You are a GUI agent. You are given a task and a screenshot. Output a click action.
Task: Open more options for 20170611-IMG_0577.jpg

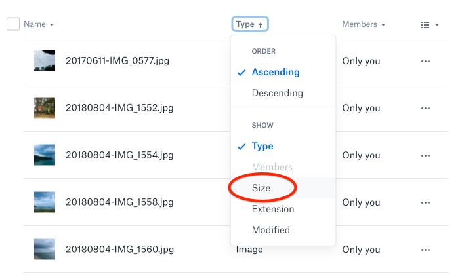[x=425, y=61]
